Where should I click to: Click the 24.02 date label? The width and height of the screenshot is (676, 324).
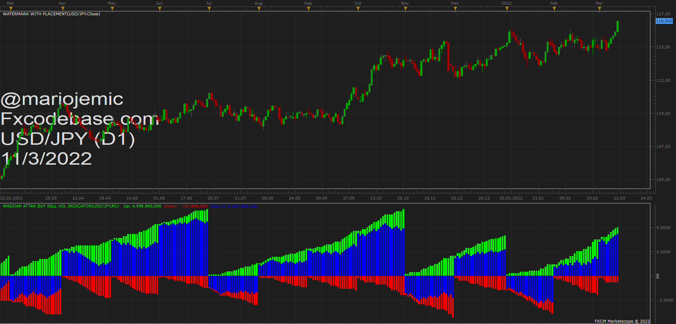click(592, 198)
